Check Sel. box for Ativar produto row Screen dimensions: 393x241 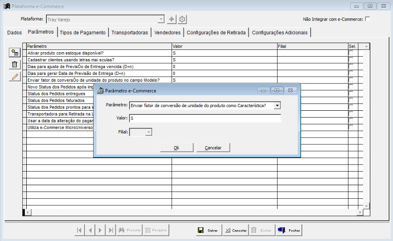(351, 53)
